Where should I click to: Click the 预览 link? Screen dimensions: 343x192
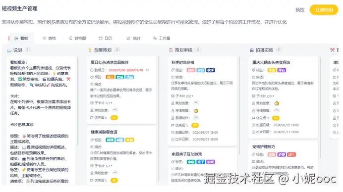point(300,10)
